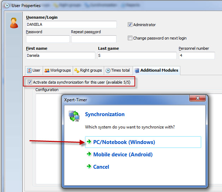Select the Additional Modules tab

pyautogui.click(x=157, y=70)
